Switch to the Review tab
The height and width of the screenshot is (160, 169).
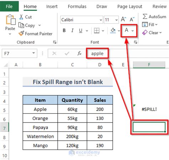click(159, 6)
